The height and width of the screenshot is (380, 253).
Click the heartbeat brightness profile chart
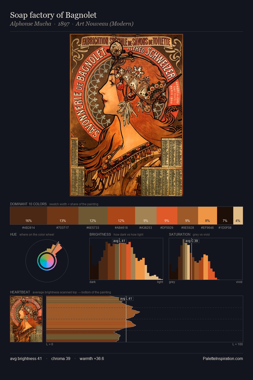click(x=144, y=319)
